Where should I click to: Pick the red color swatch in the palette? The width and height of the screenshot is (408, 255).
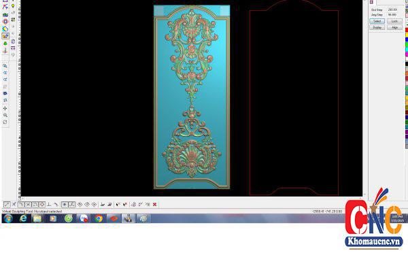(x=407, y=30)
